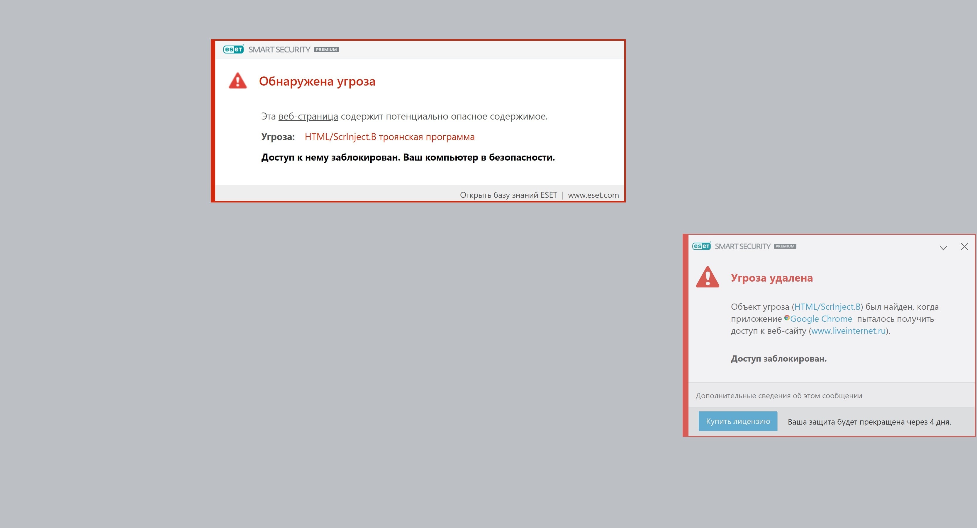Click the Угроза удалена notification title

point(771,278)
